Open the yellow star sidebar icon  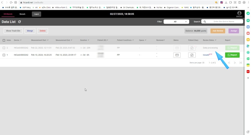pyautogui.click(x=248, y=39)
